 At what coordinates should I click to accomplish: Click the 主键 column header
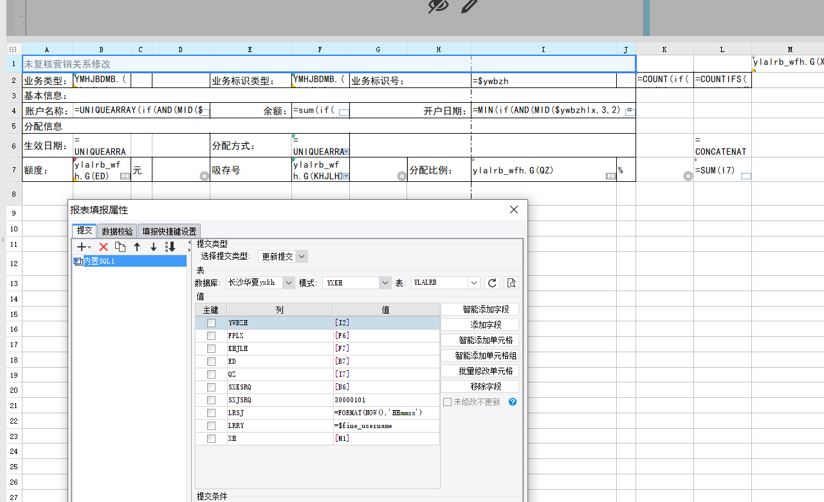click(x=211, y=310)
